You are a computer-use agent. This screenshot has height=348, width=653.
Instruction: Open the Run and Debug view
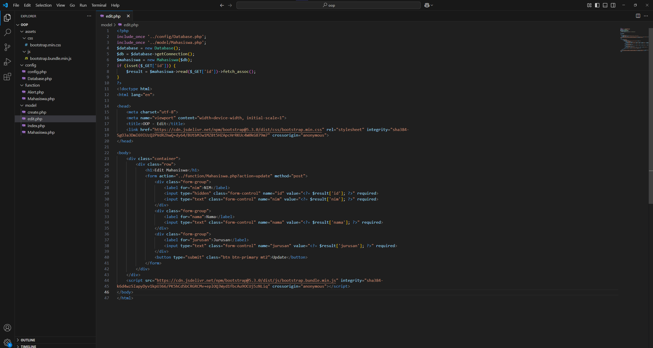[7, 62]
